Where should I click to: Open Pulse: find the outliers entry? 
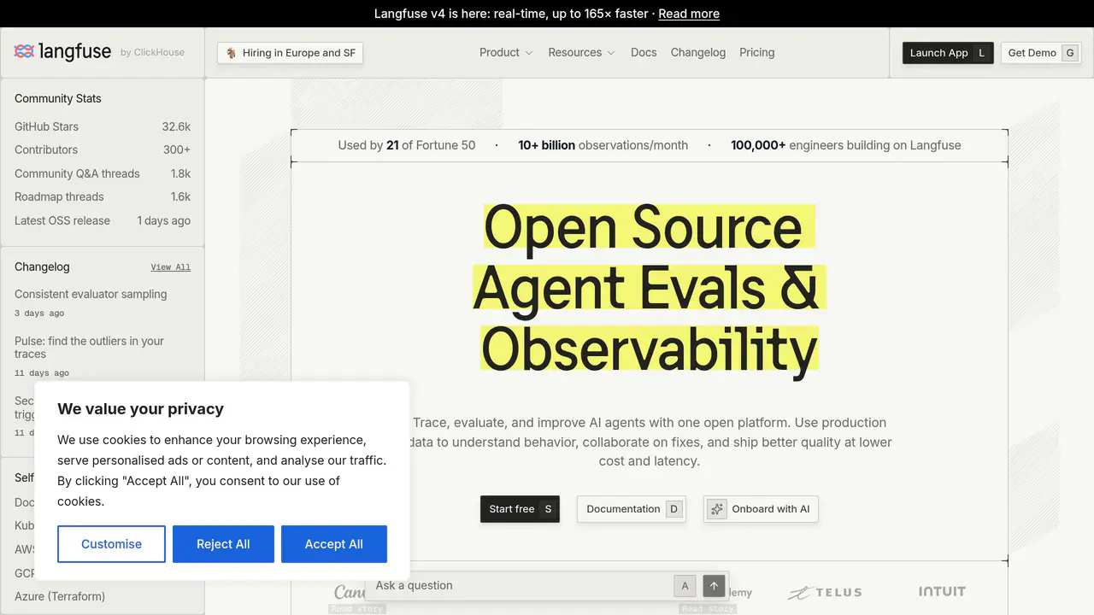[x=89, y=348]
